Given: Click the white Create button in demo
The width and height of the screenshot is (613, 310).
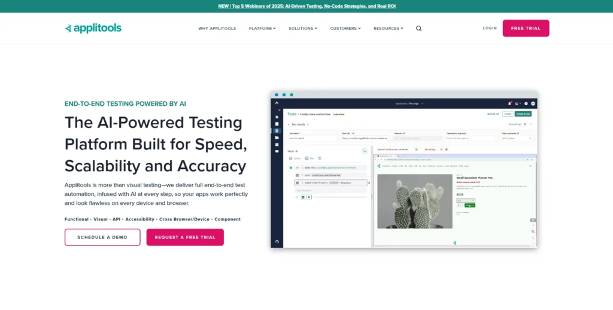Looking at the screenshot, I should 508,114.
